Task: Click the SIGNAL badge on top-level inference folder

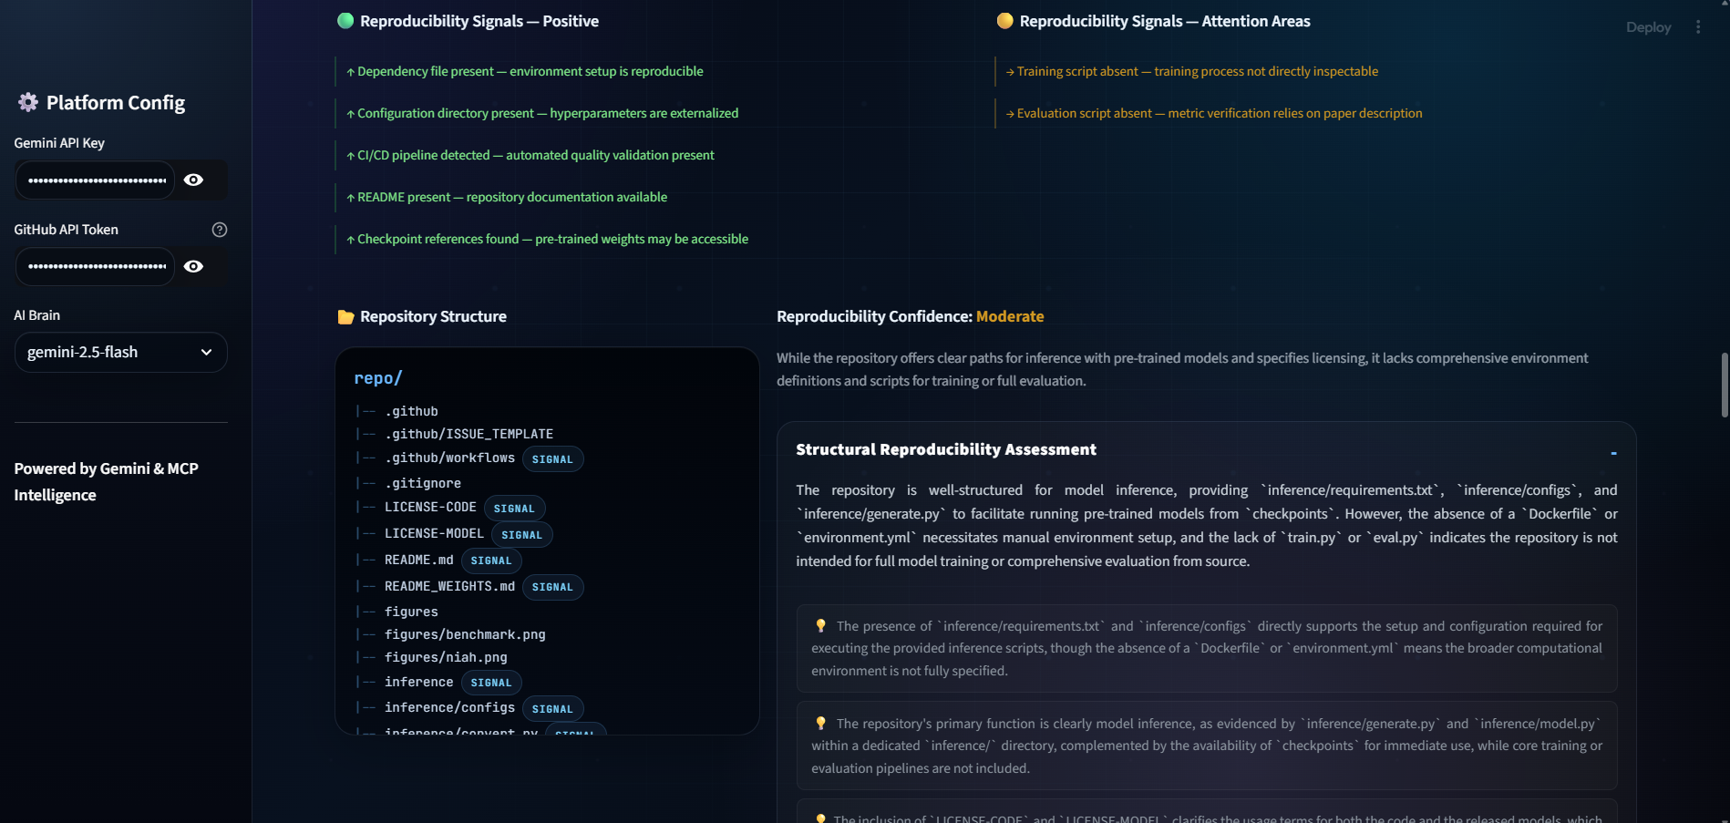Action: 491,683
